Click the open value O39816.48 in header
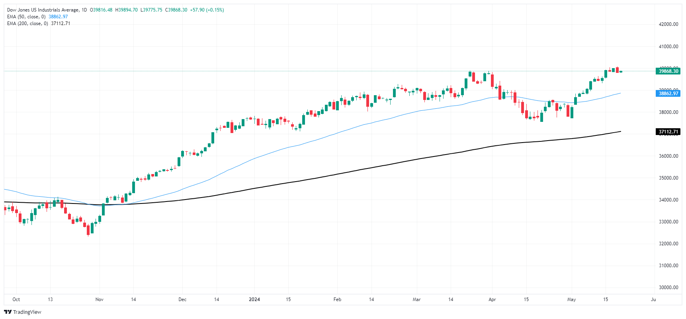Image resolution: width=686 pixels, height=319 pixels. (101, 10)
